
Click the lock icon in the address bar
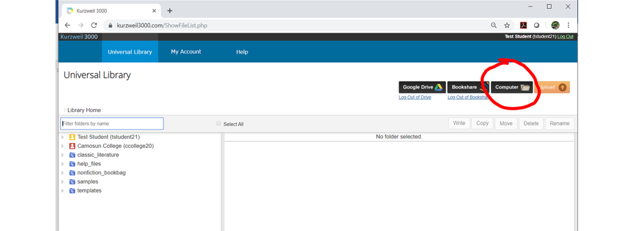click(111, 25)
